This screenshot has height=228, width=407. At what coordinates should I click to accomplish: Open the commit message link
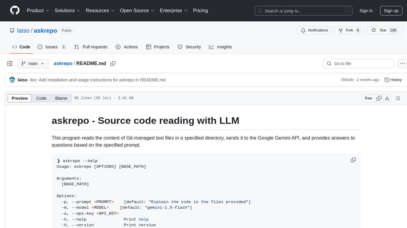[x=98, y=80]
